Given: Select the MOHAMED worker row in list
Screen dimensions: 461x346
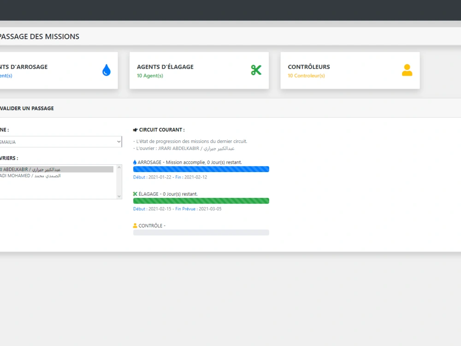Looking at the screenshot, I should pos(56,176).
